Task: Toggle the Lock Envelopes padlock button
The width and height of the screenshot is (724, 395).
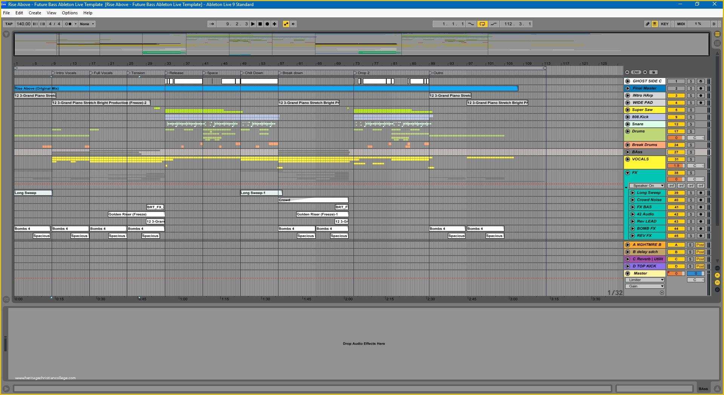Action: click(654, 72)
